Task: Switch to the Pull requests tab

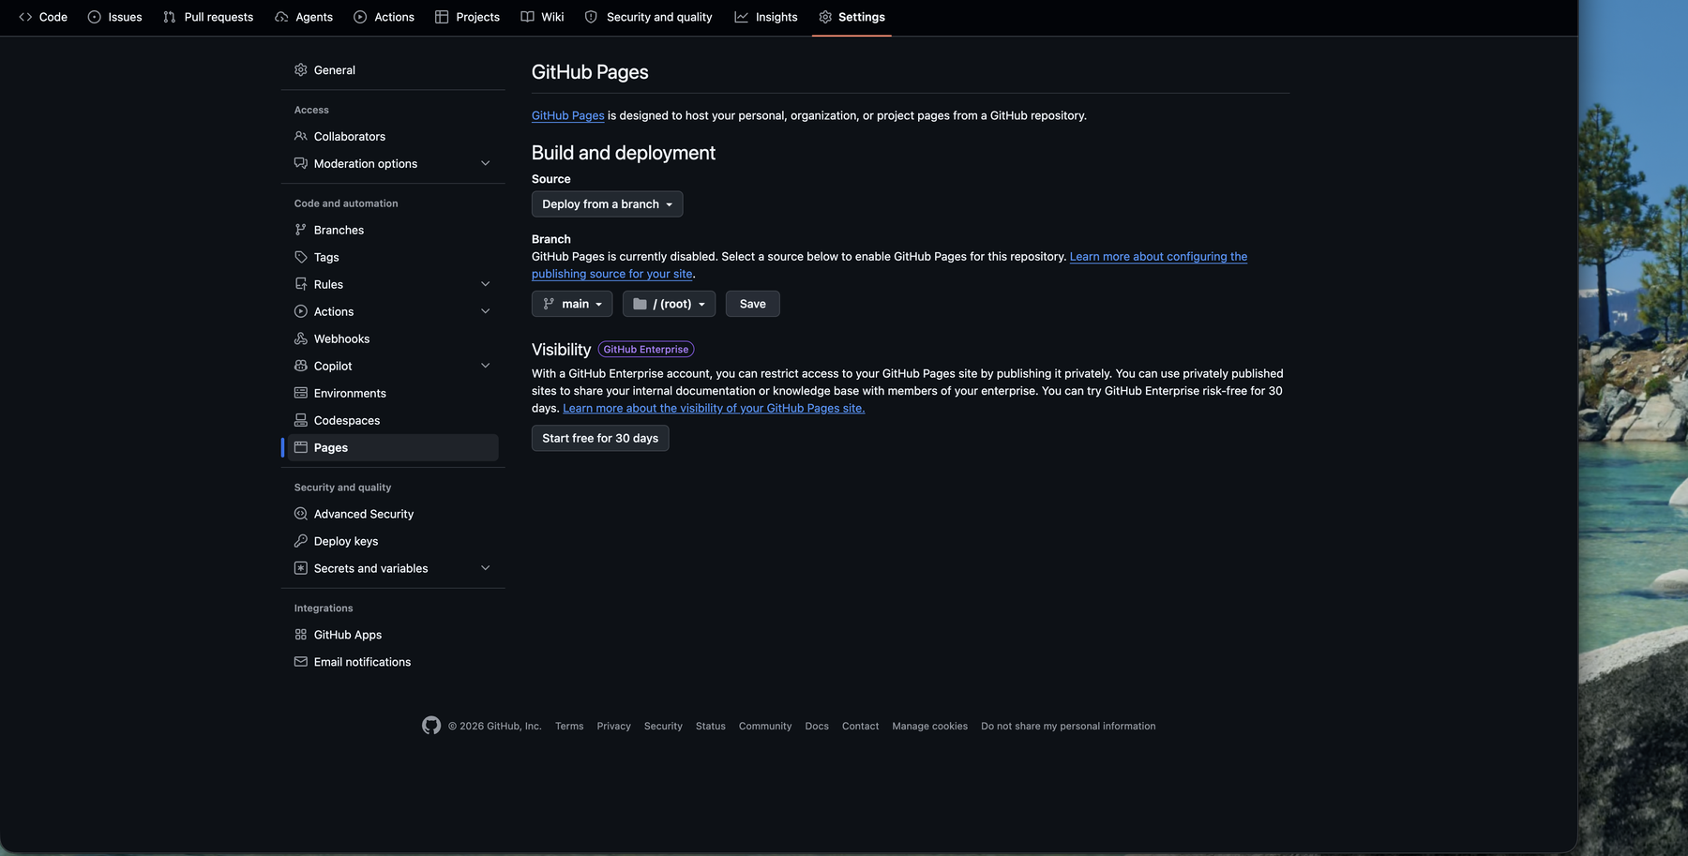Action: (x=208, y=17)
